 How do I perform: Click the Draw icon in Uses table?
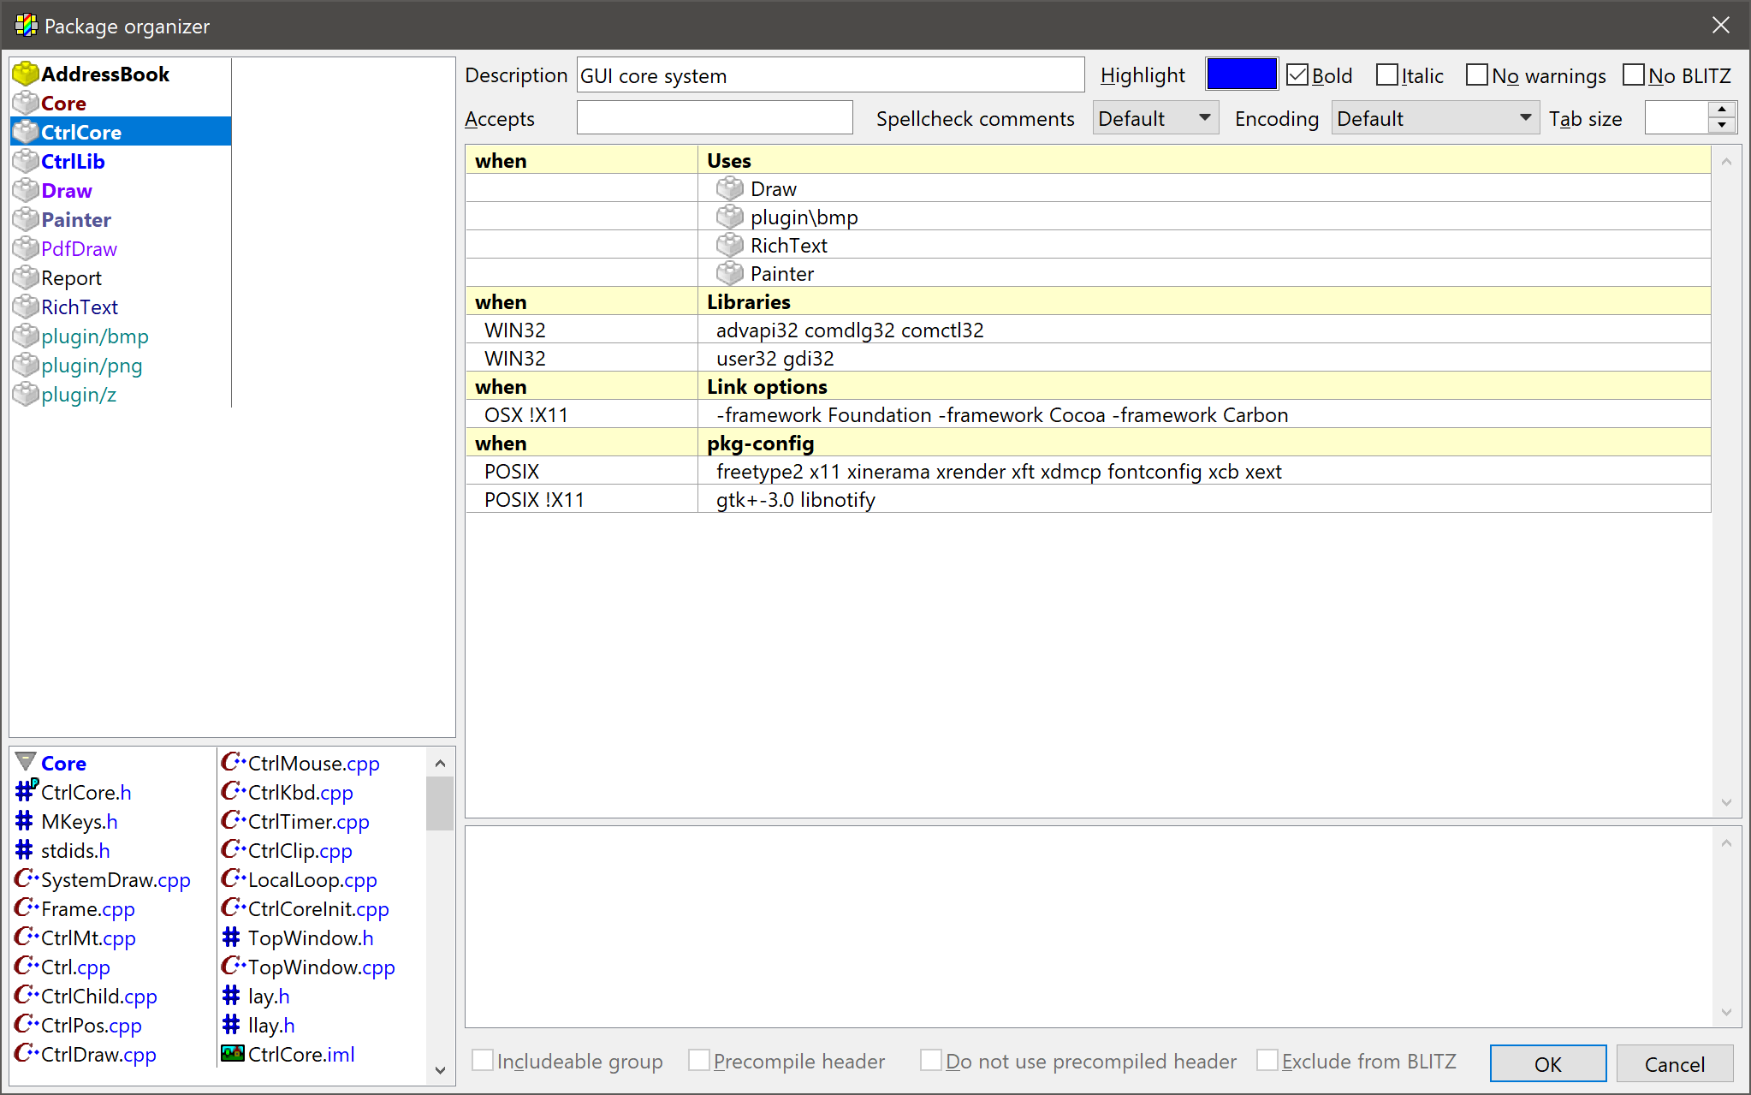pyautogui.click(x=730, y=188)
